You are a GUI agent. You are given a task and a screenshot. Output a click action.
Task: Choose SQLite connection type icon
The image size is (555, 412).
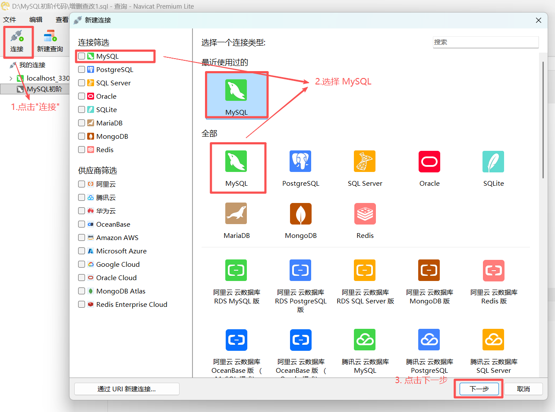pos(494,161)
